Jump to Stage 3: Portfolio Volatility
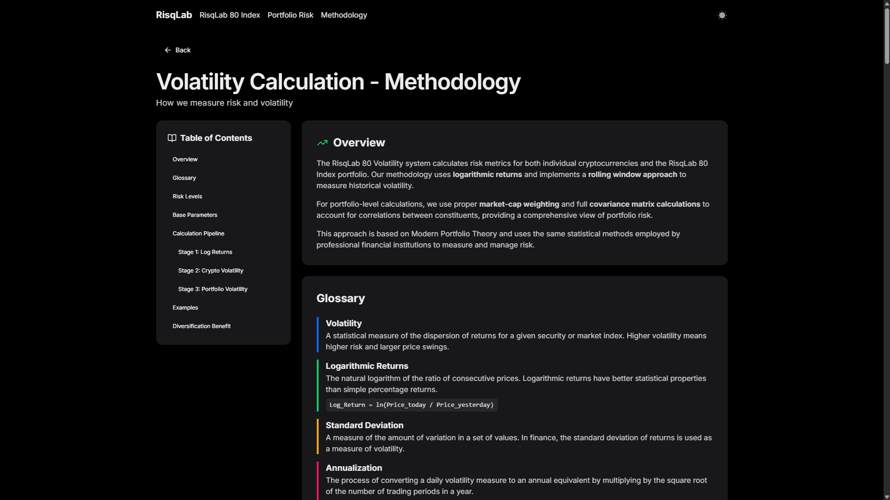The image size is (890, 500). point(212,289)
